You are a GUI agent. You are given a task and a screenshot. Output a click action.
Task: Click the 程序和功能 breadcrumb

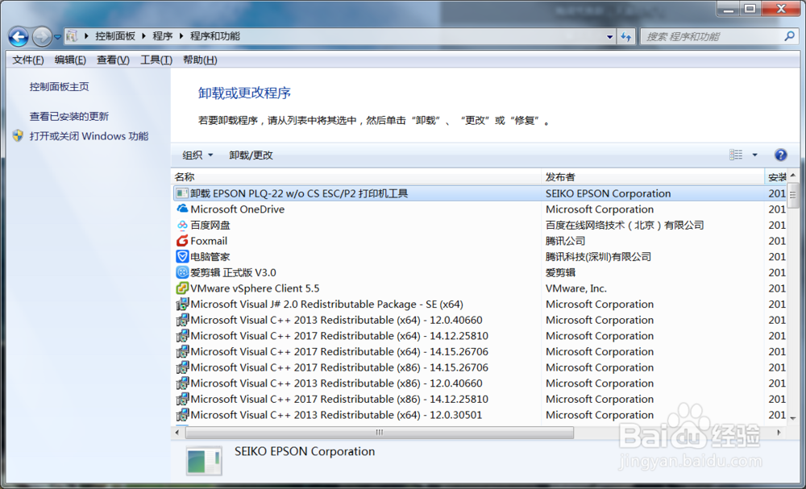215,36
